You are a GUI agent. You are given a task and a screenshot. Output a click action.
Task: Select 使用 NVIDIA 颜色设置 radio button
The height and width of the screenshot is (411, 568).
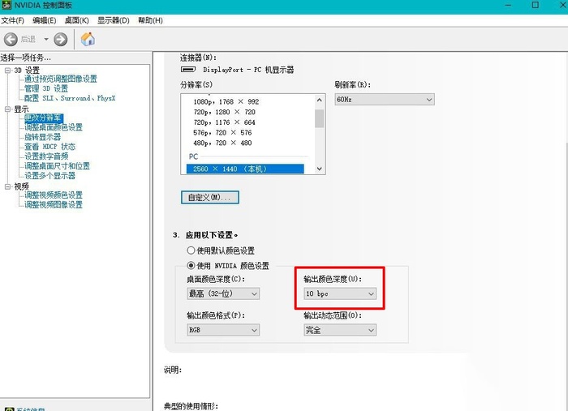coord(191,265)
